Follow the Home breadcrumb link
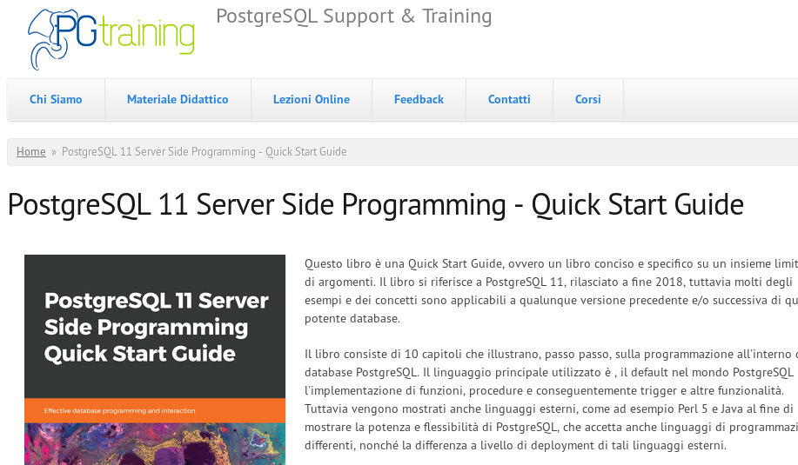This screenshot has height=465, width=798. pos(31,151)
